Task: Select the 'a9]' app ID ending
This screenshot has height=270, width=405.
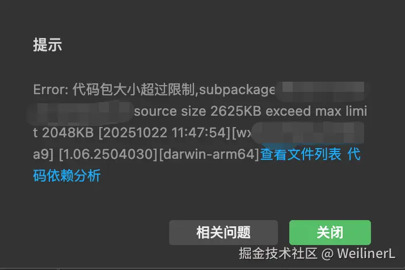Action: [x=43, y=155]
